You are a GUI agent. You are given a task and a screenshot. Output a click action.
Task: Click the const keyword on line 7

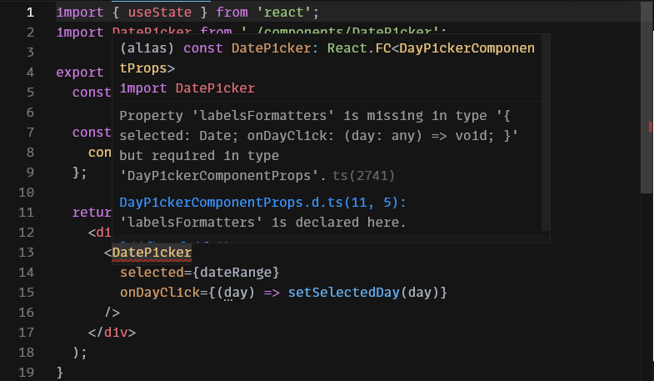coord(92,133)
